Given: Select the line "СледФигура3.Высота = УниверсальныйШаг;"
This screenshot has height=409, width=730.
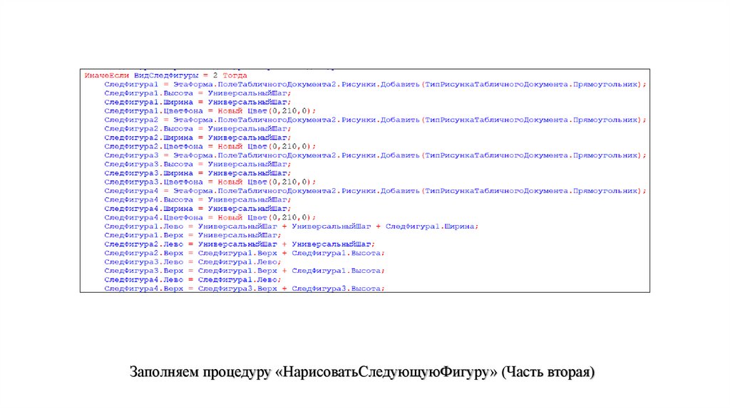Looking at the screenshot, I should click(x=197, y=165).
